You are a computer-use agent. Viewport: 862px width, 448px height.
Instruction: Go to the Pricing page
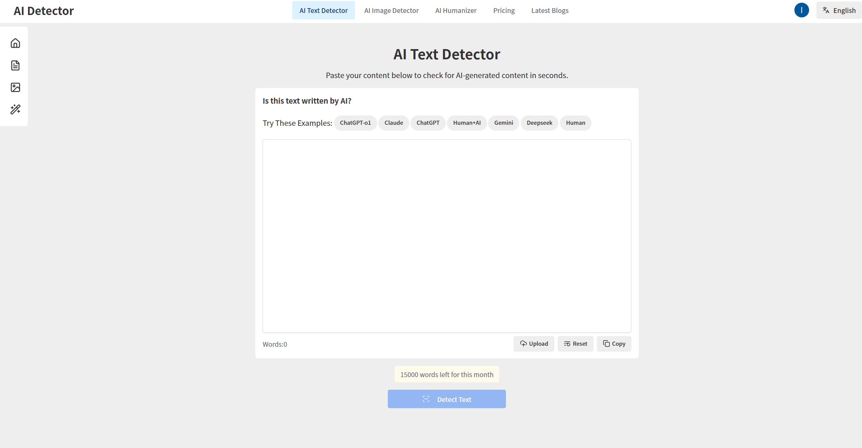click(x=504, y=11)
